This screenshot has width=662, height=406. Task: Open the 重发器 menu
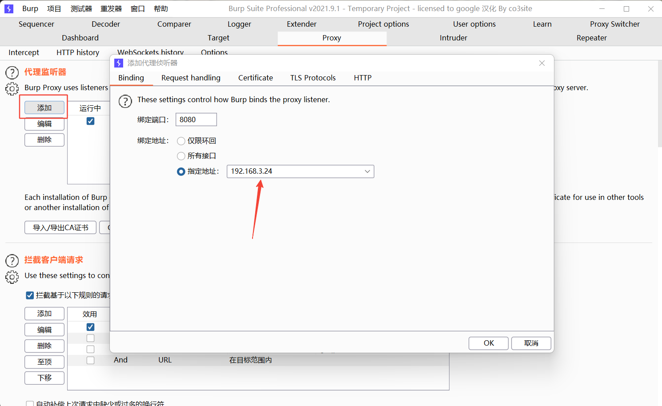point(111,8)
